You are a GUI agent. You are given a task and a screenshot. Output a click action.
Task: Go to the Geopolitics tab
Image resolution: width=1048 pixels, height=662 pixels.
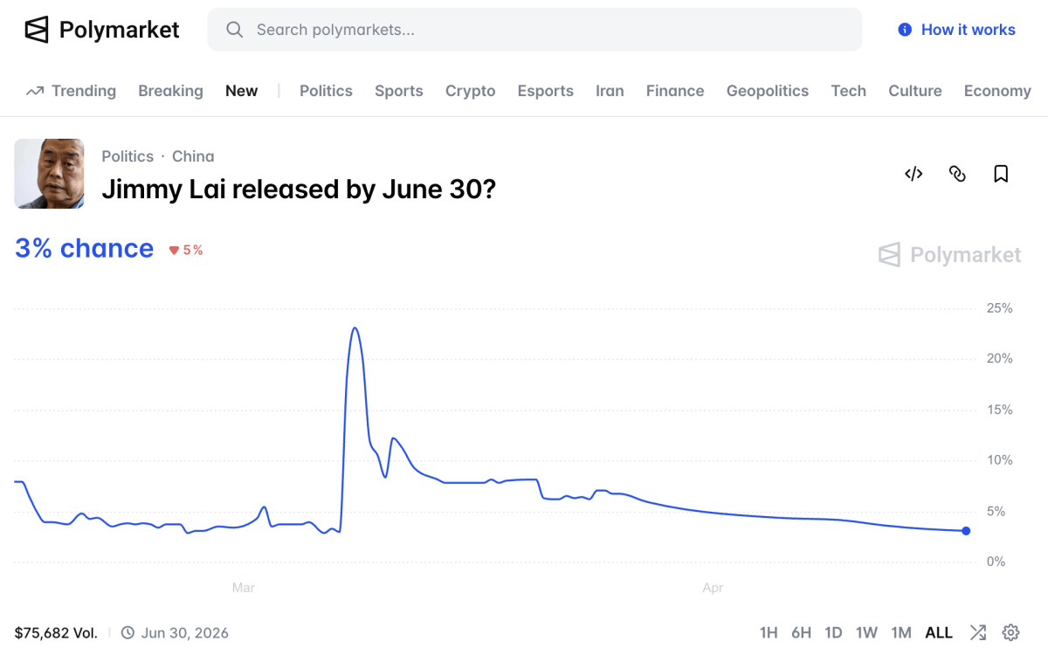(767, 91)
